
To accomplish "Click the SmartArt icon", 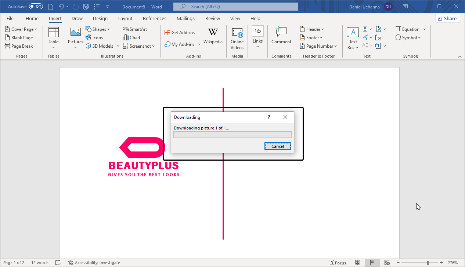I will (135, 29).
